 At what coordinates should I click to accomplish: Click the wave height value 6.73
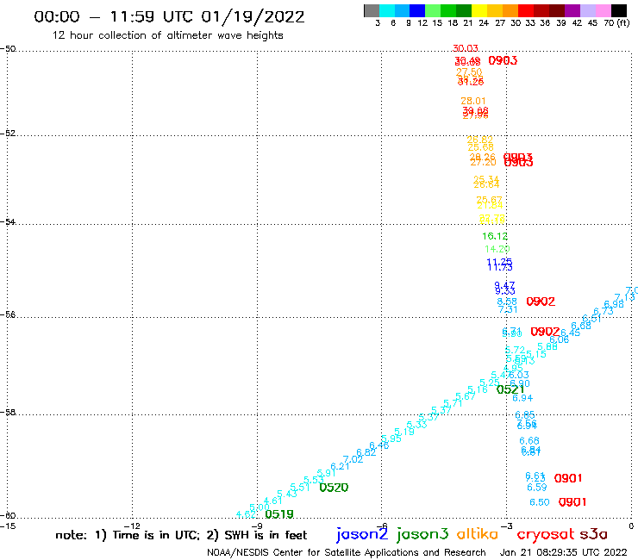(604, 311)
